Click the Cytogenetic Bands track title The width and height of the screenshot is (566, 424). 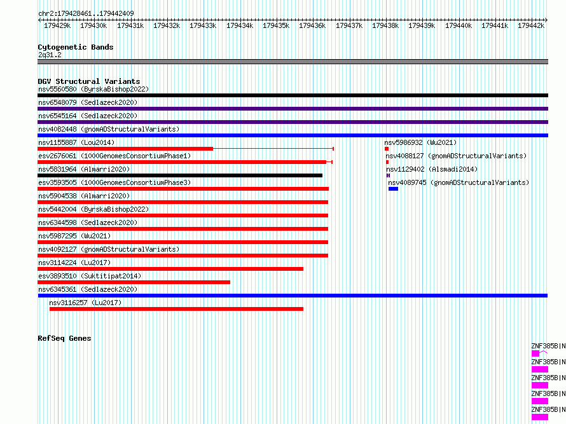(x=76, y=47)
